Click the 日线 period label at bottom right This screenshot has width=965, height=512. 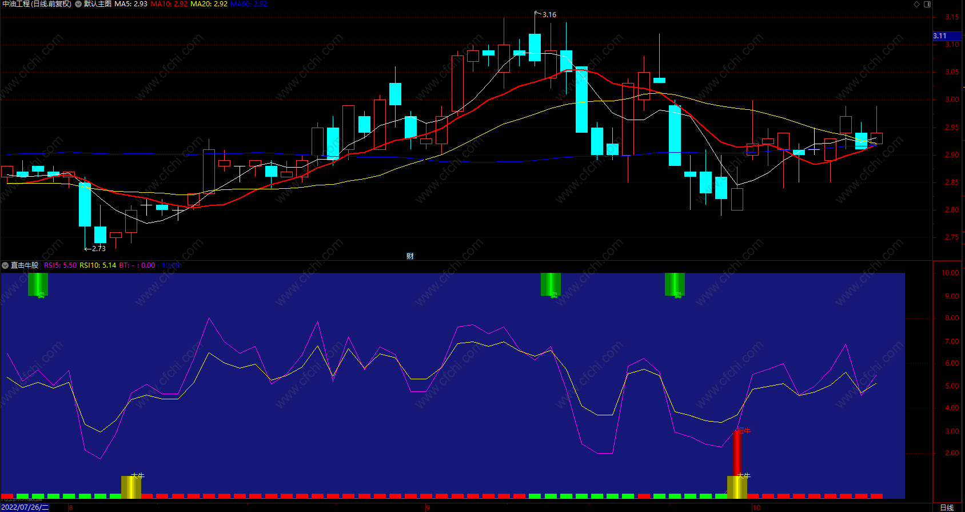[x=947, y=507]
